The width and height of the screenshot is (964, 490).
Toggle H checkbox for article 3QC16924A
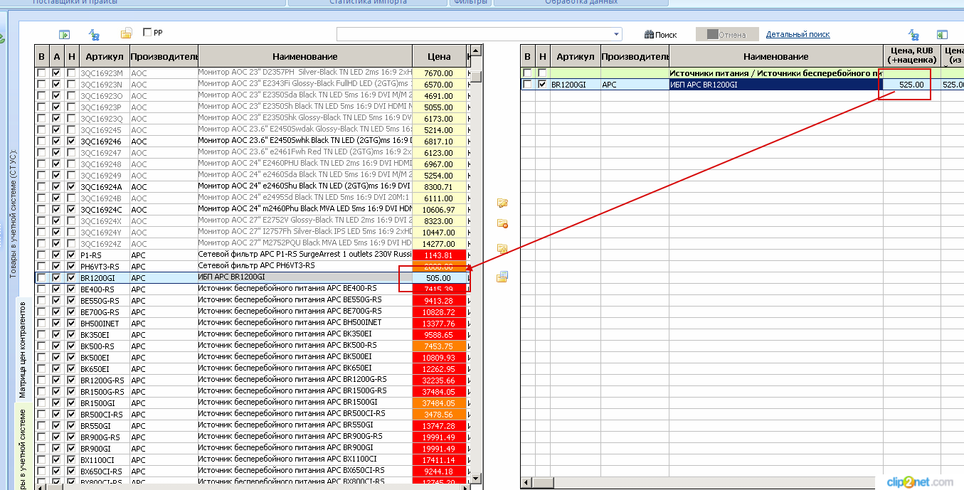(x=71, y=187)
